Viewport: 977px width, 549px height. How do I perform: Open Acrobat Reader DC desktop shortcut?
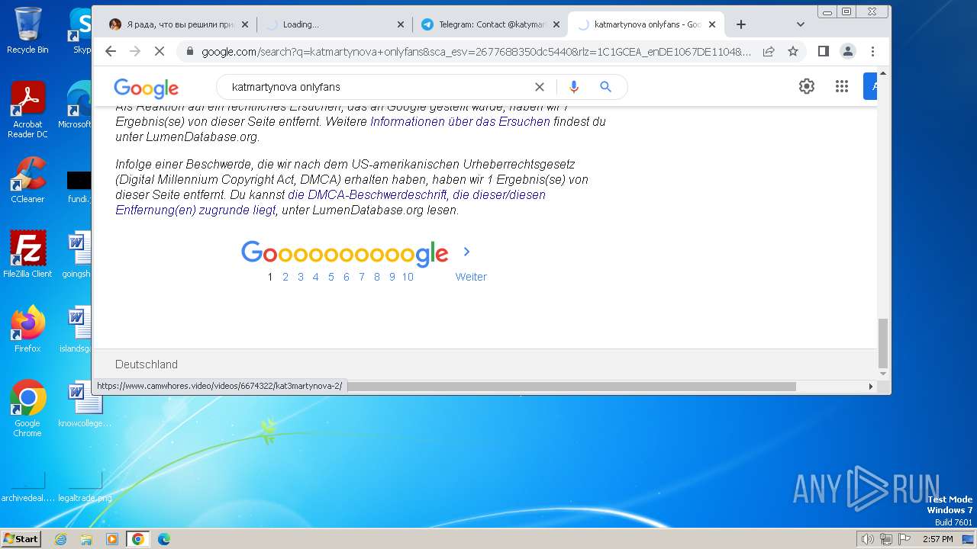click(27, 111)
